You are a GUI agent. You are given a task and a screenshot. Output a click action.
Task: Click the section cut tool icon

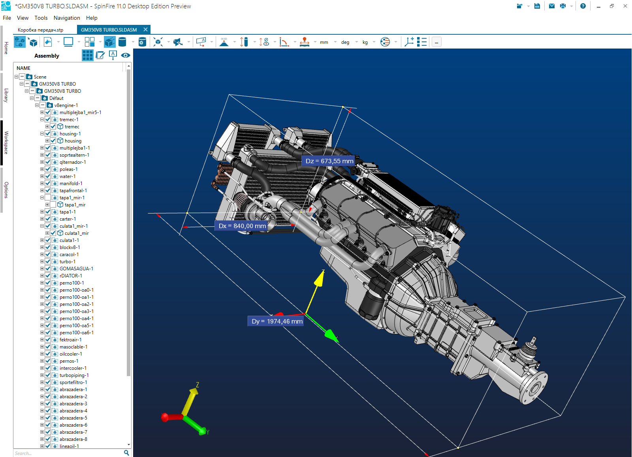pos(178,42)
